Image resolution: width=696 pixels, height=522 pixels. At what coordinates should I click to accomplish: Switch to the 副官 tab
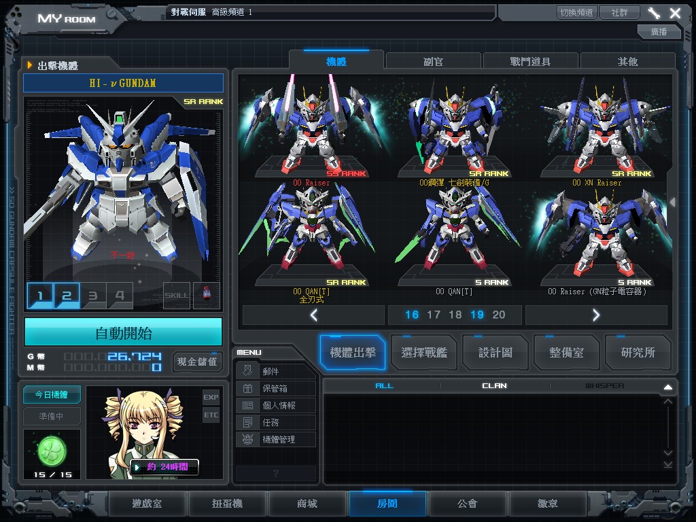point(433,61)
